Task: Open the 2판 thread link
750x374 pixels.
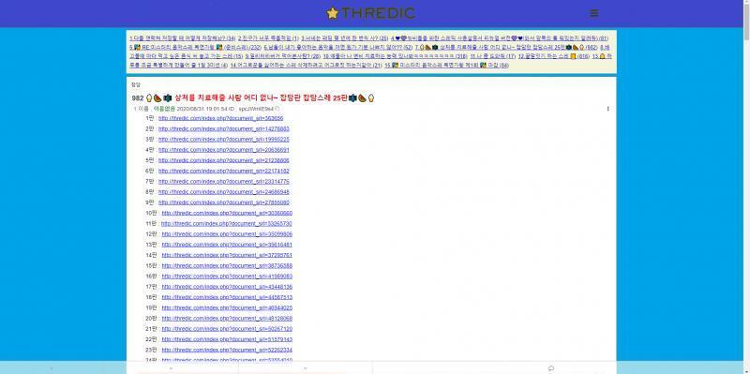Action: (x=223, y=129)
